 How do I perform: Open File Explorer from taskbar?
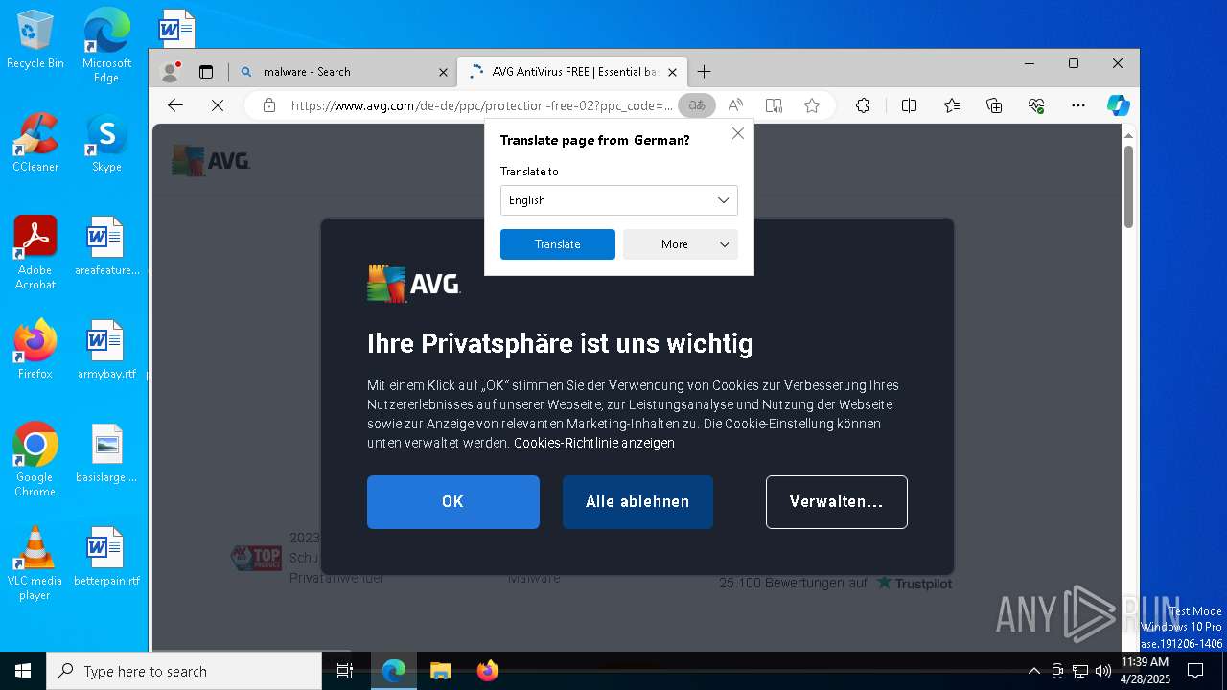tap(440, 671)
